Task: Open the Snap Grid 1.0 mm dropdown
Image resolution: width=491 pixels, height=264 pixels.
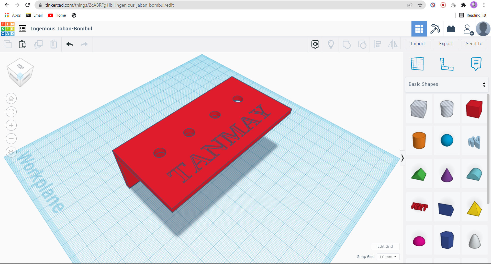Action: 388,257
